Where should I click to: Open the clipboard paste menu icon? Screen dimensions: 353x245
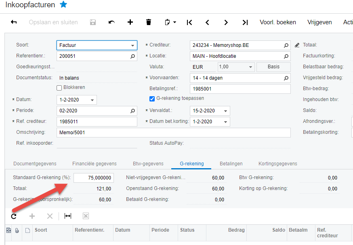(x=167, y=22)
